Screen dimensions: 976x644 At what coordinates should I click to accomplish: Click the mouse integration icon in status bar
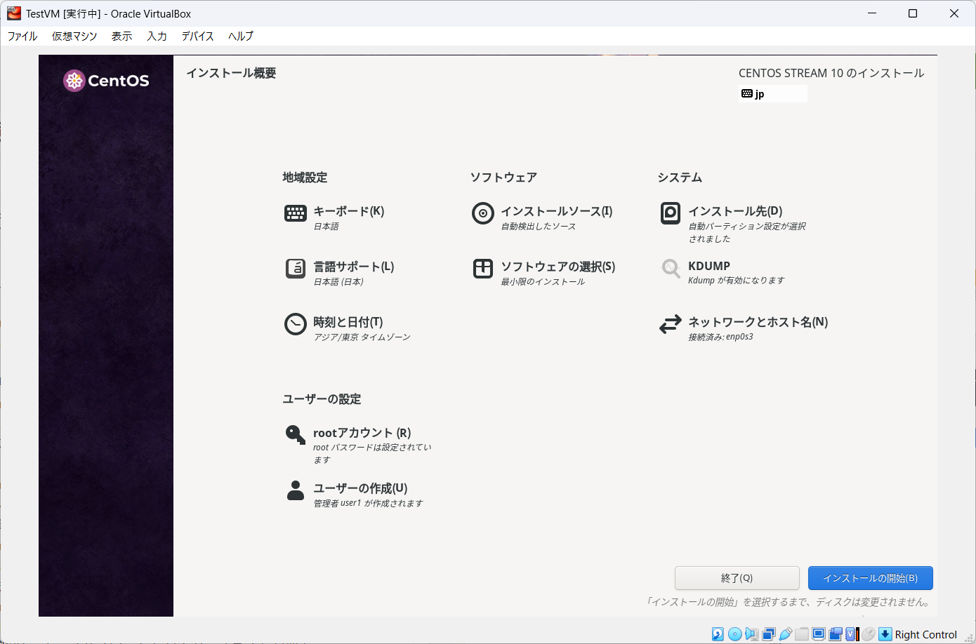[869, 634]
